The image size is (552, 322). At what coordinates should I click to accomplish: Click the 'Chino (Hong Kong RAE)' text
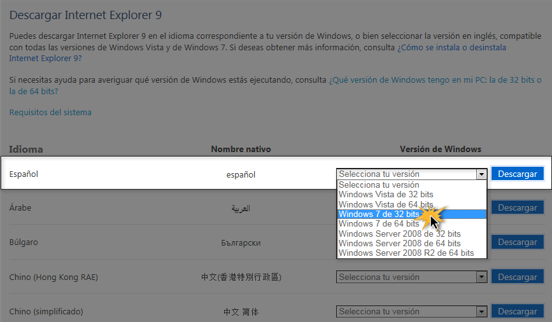(x=53, y=277)
